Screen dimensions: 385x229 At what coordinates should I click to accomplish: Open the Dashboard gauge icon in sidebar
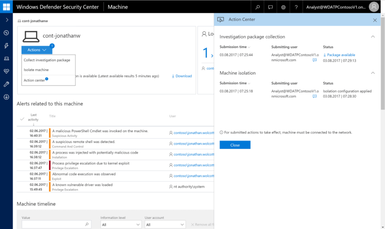coord(6,33)
